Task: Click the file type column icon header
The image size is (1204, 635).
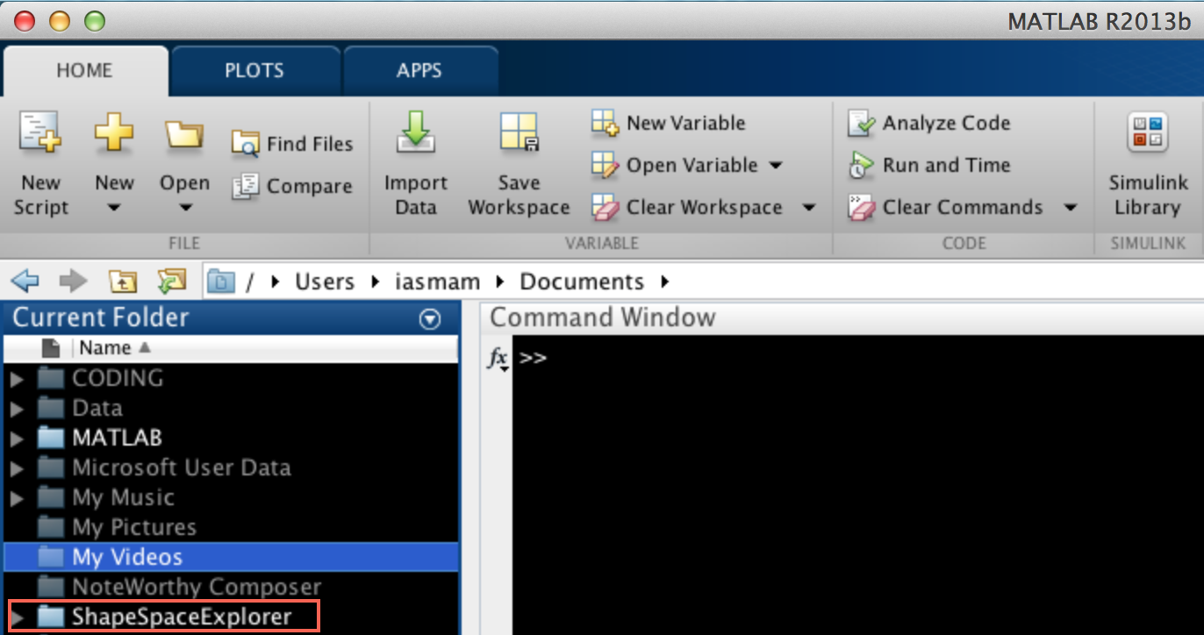Action: (51, 348)
